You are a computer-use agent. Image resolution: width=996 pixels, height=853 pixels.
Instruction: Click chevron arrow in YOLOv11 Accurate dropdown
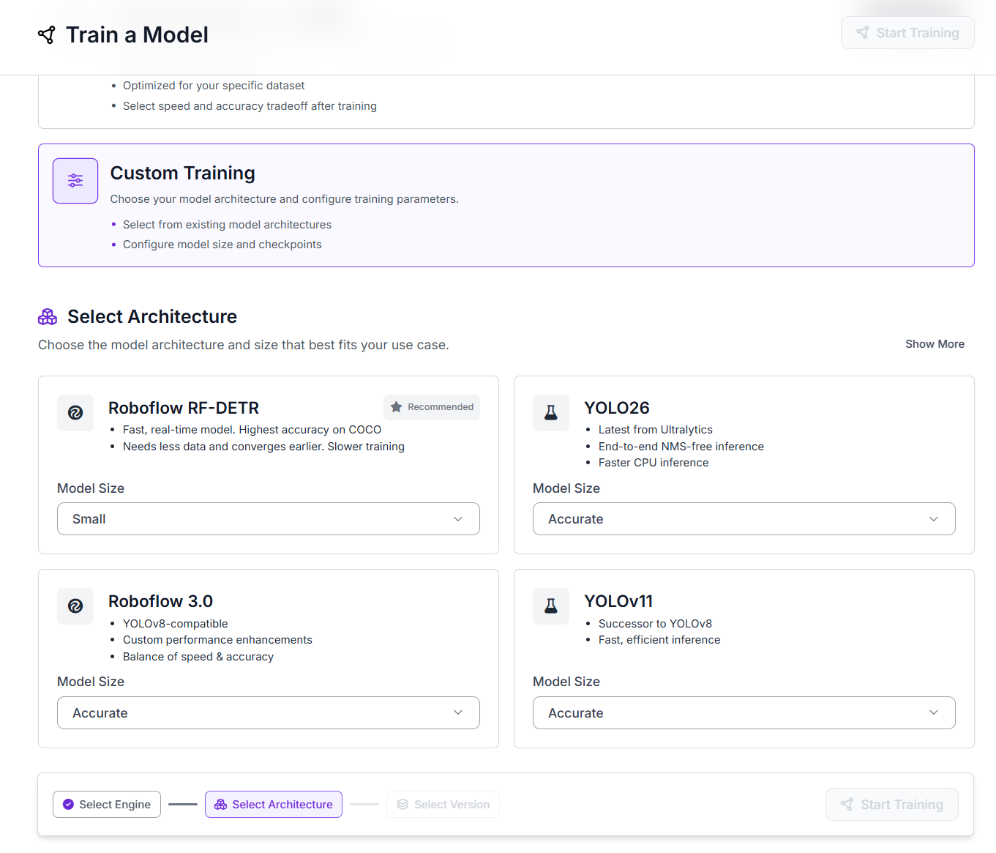pos(934,712)
